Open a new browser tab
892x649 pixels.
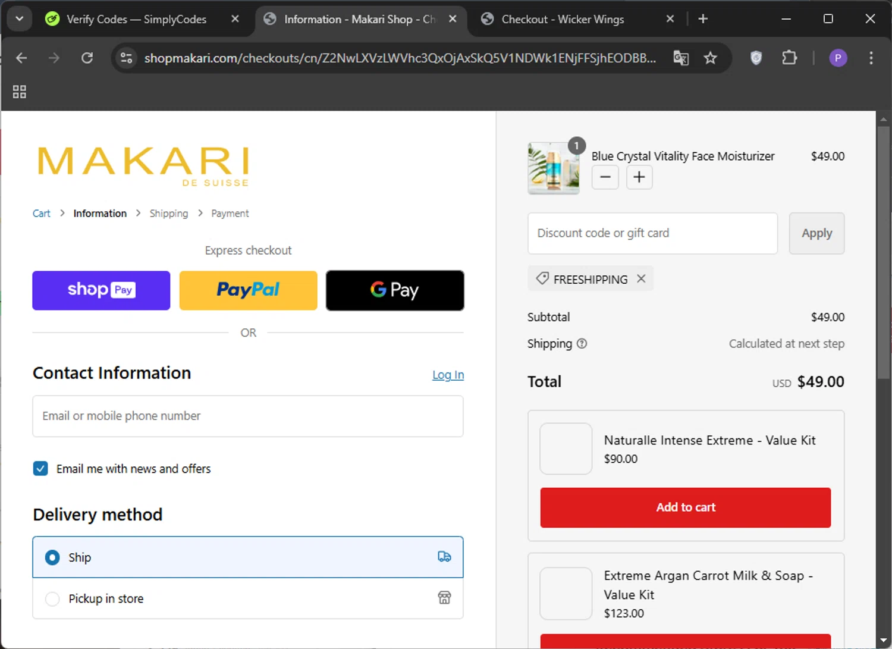point(703,19)
